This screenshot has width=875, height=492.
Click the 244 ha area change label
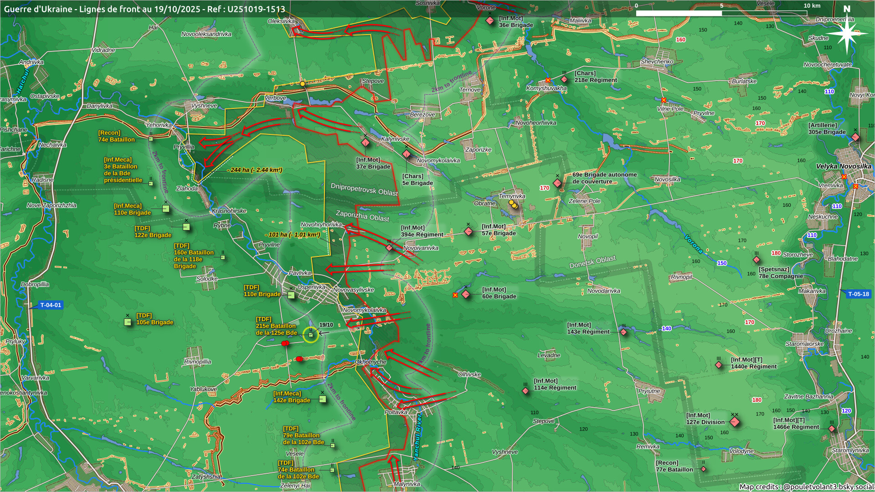pos(255,170)
